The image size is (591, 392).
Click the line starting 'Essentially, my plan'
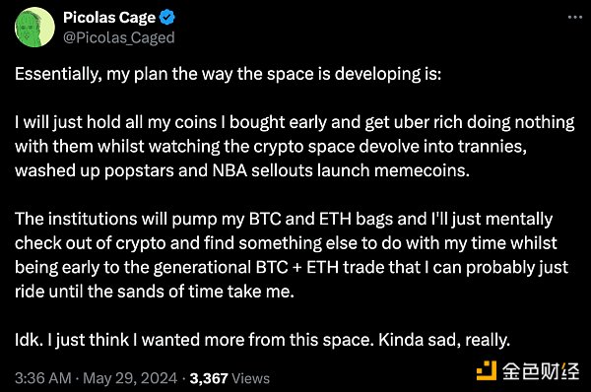click(229, 74)
